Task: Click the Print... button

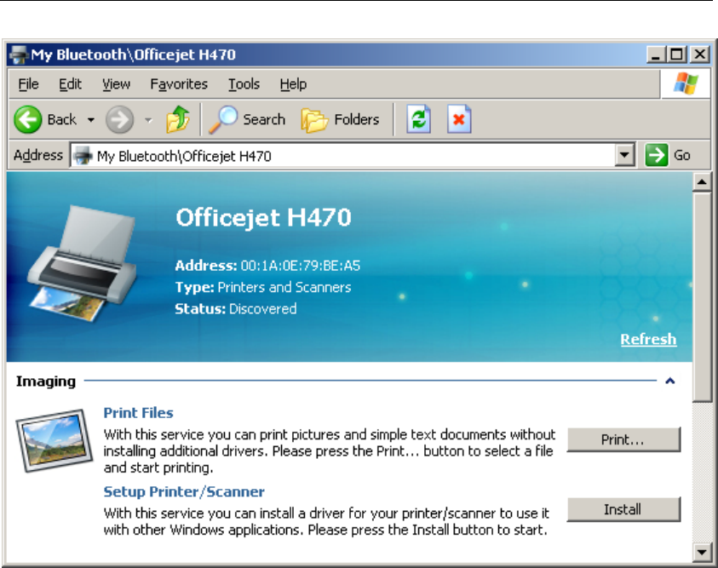Action: point(623,440)
